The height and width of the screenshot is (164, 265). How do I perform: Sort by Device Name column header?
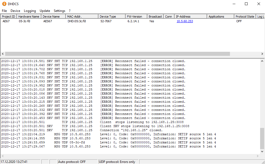[53, 17]
